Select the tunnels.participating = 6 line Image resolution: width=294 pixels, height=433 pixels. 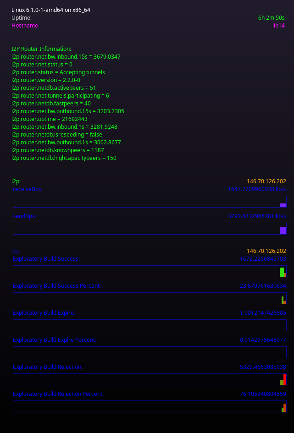tap(60, 96)
